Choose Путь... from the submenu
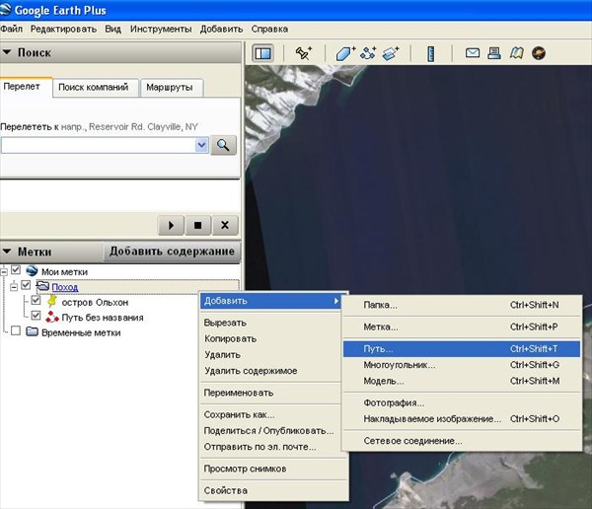The image size is (592, 509). 462,349
